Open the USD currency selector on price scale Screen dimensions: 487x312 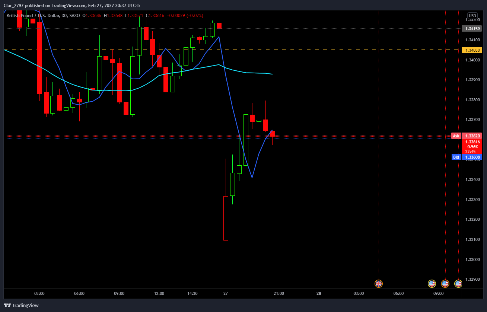[472, 16]
